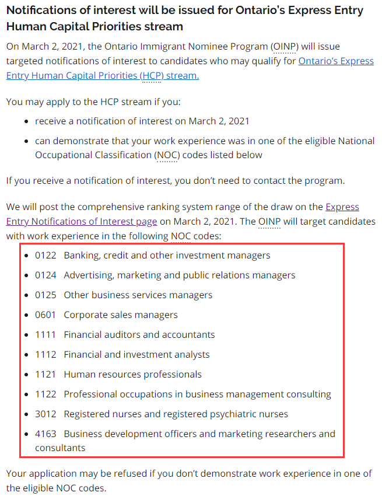
Task: Click 3012 Registered nurses and psychiatric nurses
Action: (x=161, y=414)
